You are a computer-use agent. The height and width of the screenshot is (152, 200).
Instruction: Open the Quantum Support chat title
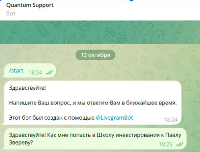point(30,5)
